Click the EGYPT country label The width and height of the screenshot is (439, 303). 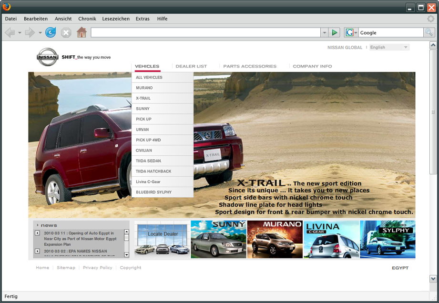(x=400, y=268)
